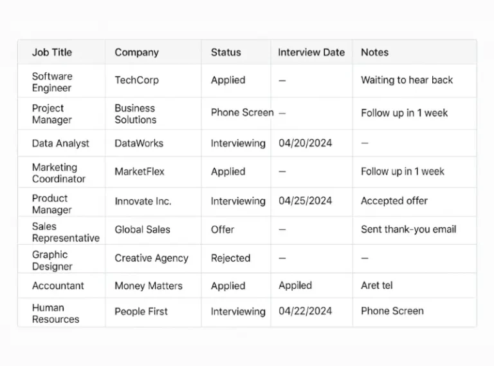Select the People First company cell

[x=141, y=311]
